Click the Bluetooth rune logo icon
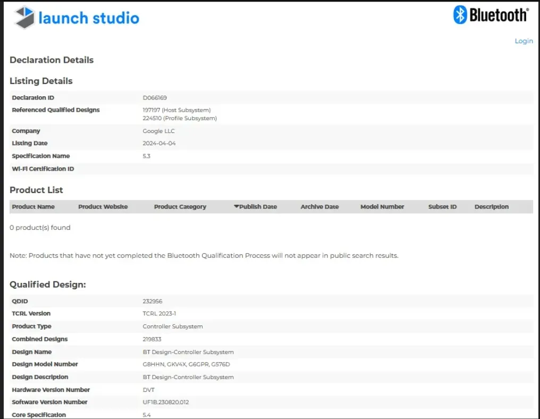 point(460,15)
